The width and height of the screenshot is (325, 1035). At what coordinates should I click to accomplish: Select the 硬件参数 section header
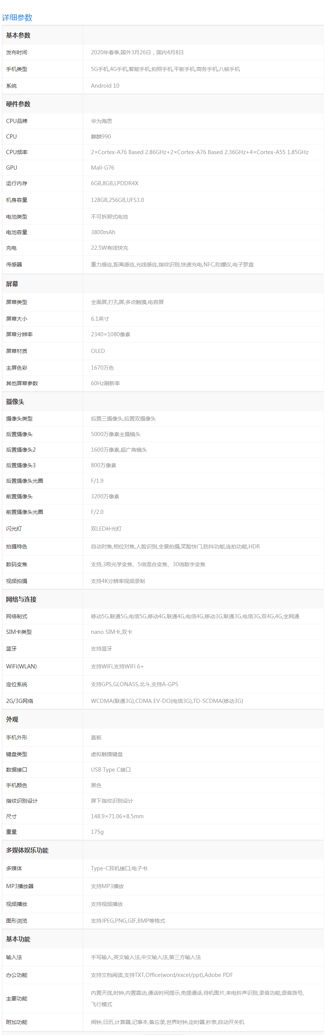click(18, 104)
